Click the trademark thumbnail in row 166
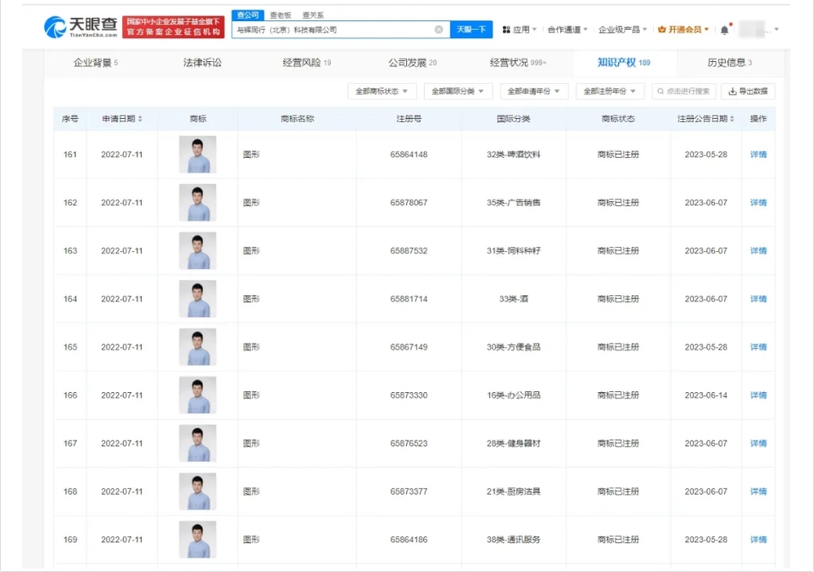The image size is (814, 572). [x=198, y=395]
